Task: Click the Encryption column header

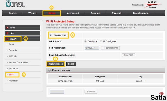Action: point(100,77)
